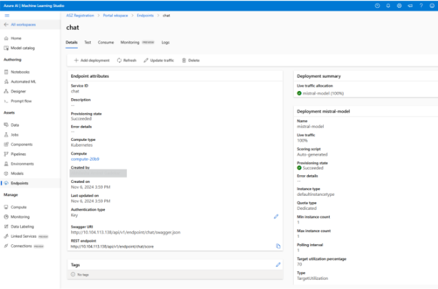This screenshot has height=289, width=438.
Task: Open Model catalog in sidebar
Action: click(x=19, y=48)
